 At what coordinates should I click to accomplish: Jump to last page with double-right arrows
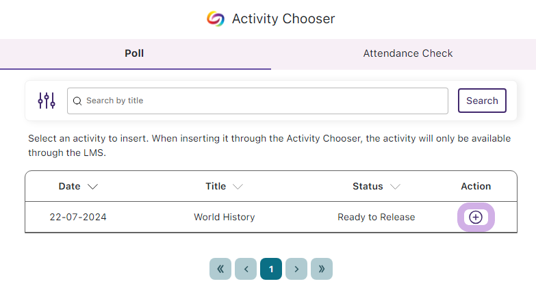[322, 269]
